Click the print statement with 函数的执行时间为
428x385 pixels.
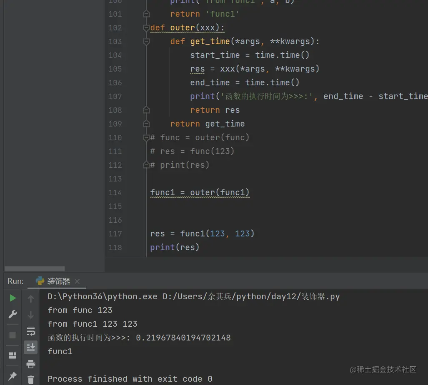(309, 96)
